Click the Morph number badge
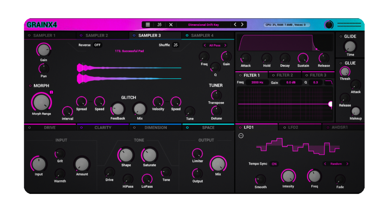The height and width of the screenshot is (217, 387). coord(51,93)
